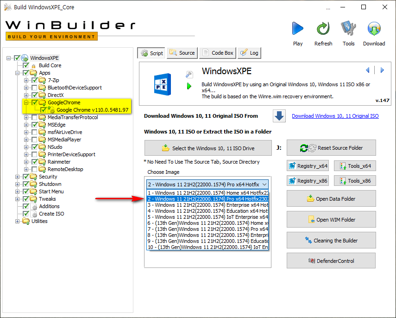The width and height of the screenshot is (396, 318).
Task: Expand the Utilities tree node
Action: [x=17, y=221]
